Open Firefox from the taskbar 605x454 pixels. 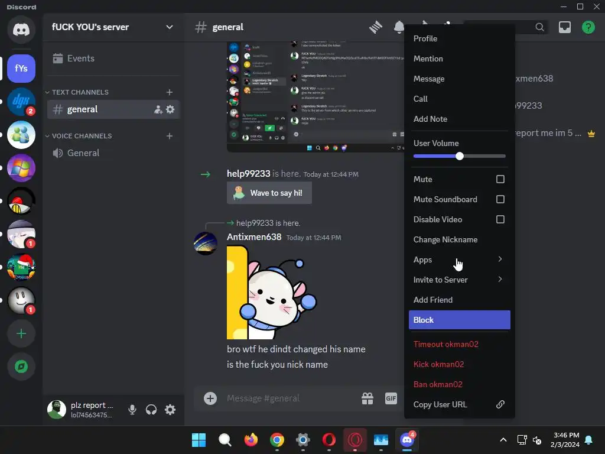point(251,440)
